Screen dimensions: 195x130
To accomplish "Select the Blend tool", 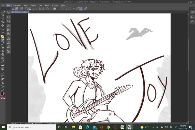I will coord(3,58).
